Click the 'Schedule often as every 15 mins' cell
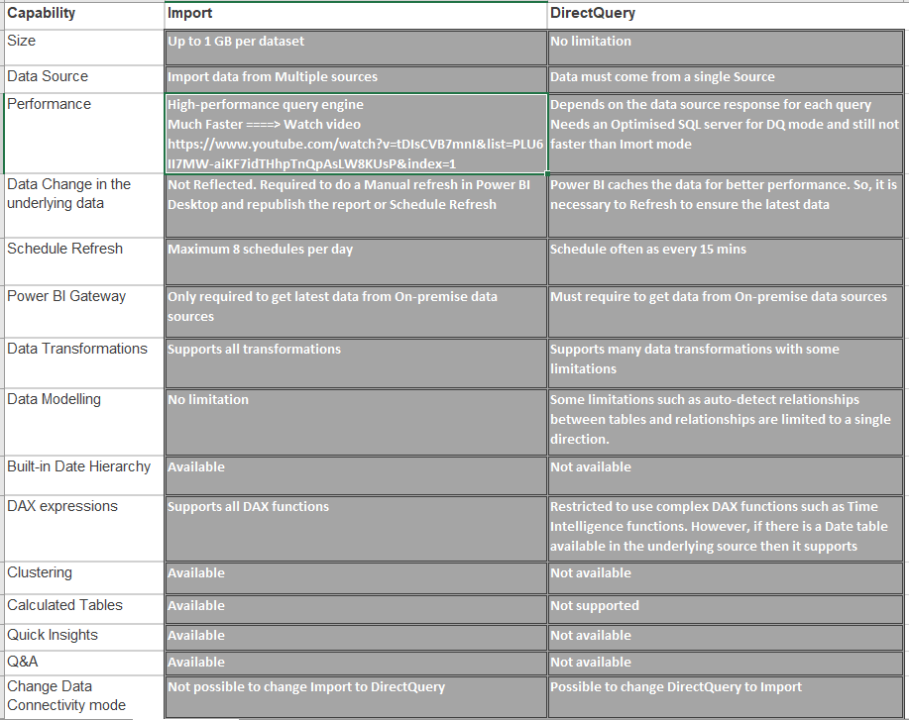The image size is (909, 720). click(x=727, y=260)
